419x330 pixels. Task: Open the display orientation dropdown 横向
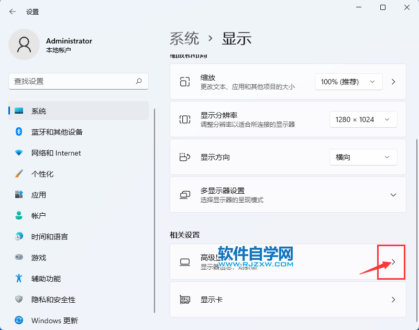pyautogui.click(x=363, y=157)
